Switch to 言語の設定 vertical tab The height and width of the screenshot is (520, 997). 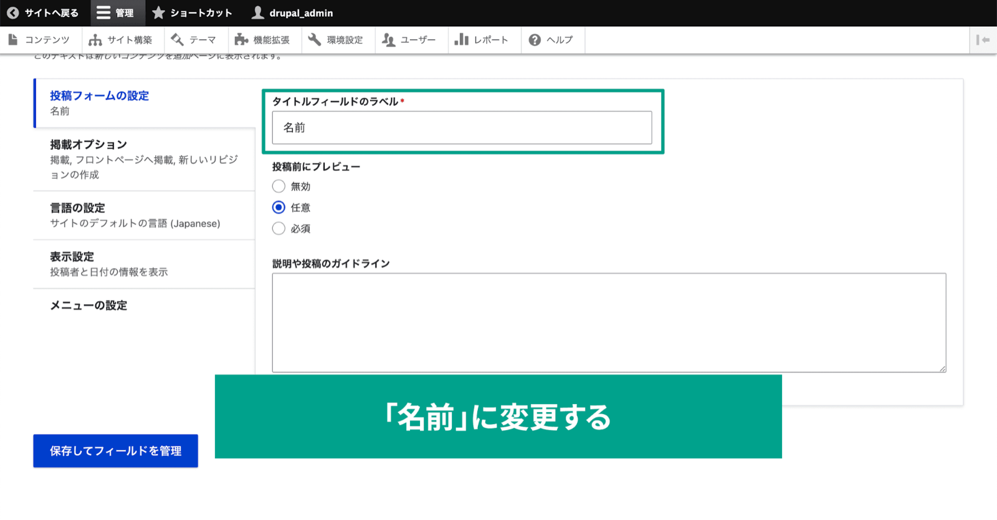coord(145,215)
